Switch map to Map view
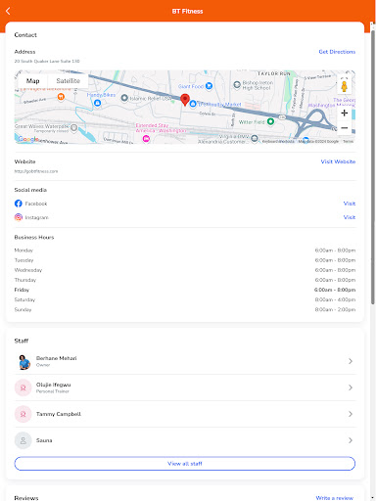This screenshot has height=501, width=376. click(x=32, y=81)
